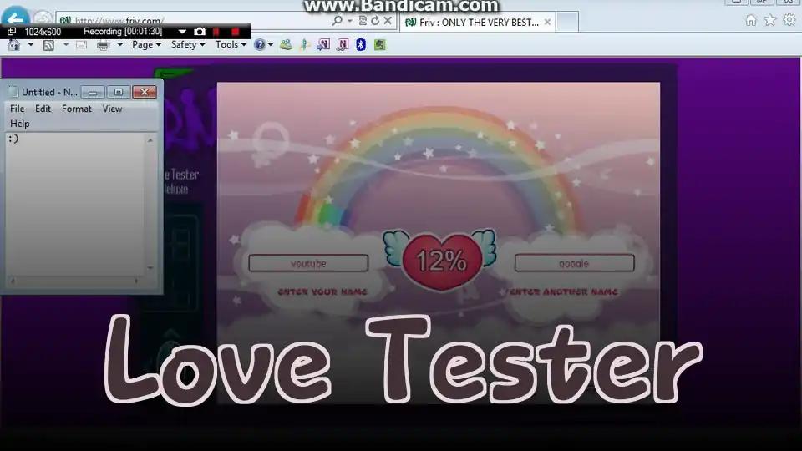This screenshot has height=451, width=802.
Task: Open the address bar search dropdown arrow
Action: pos(350,20)
